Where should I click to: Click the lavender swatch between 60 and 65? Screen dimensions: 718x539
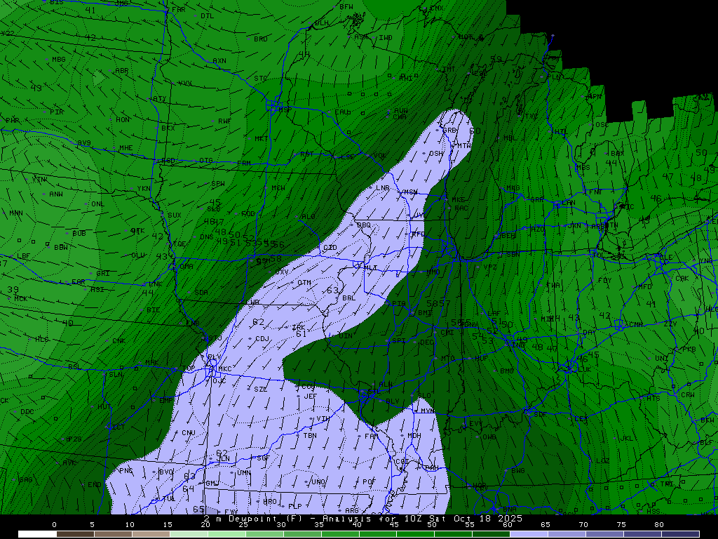point(529,534)
